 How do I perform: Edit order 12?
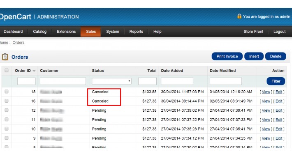tap(279, 110)
